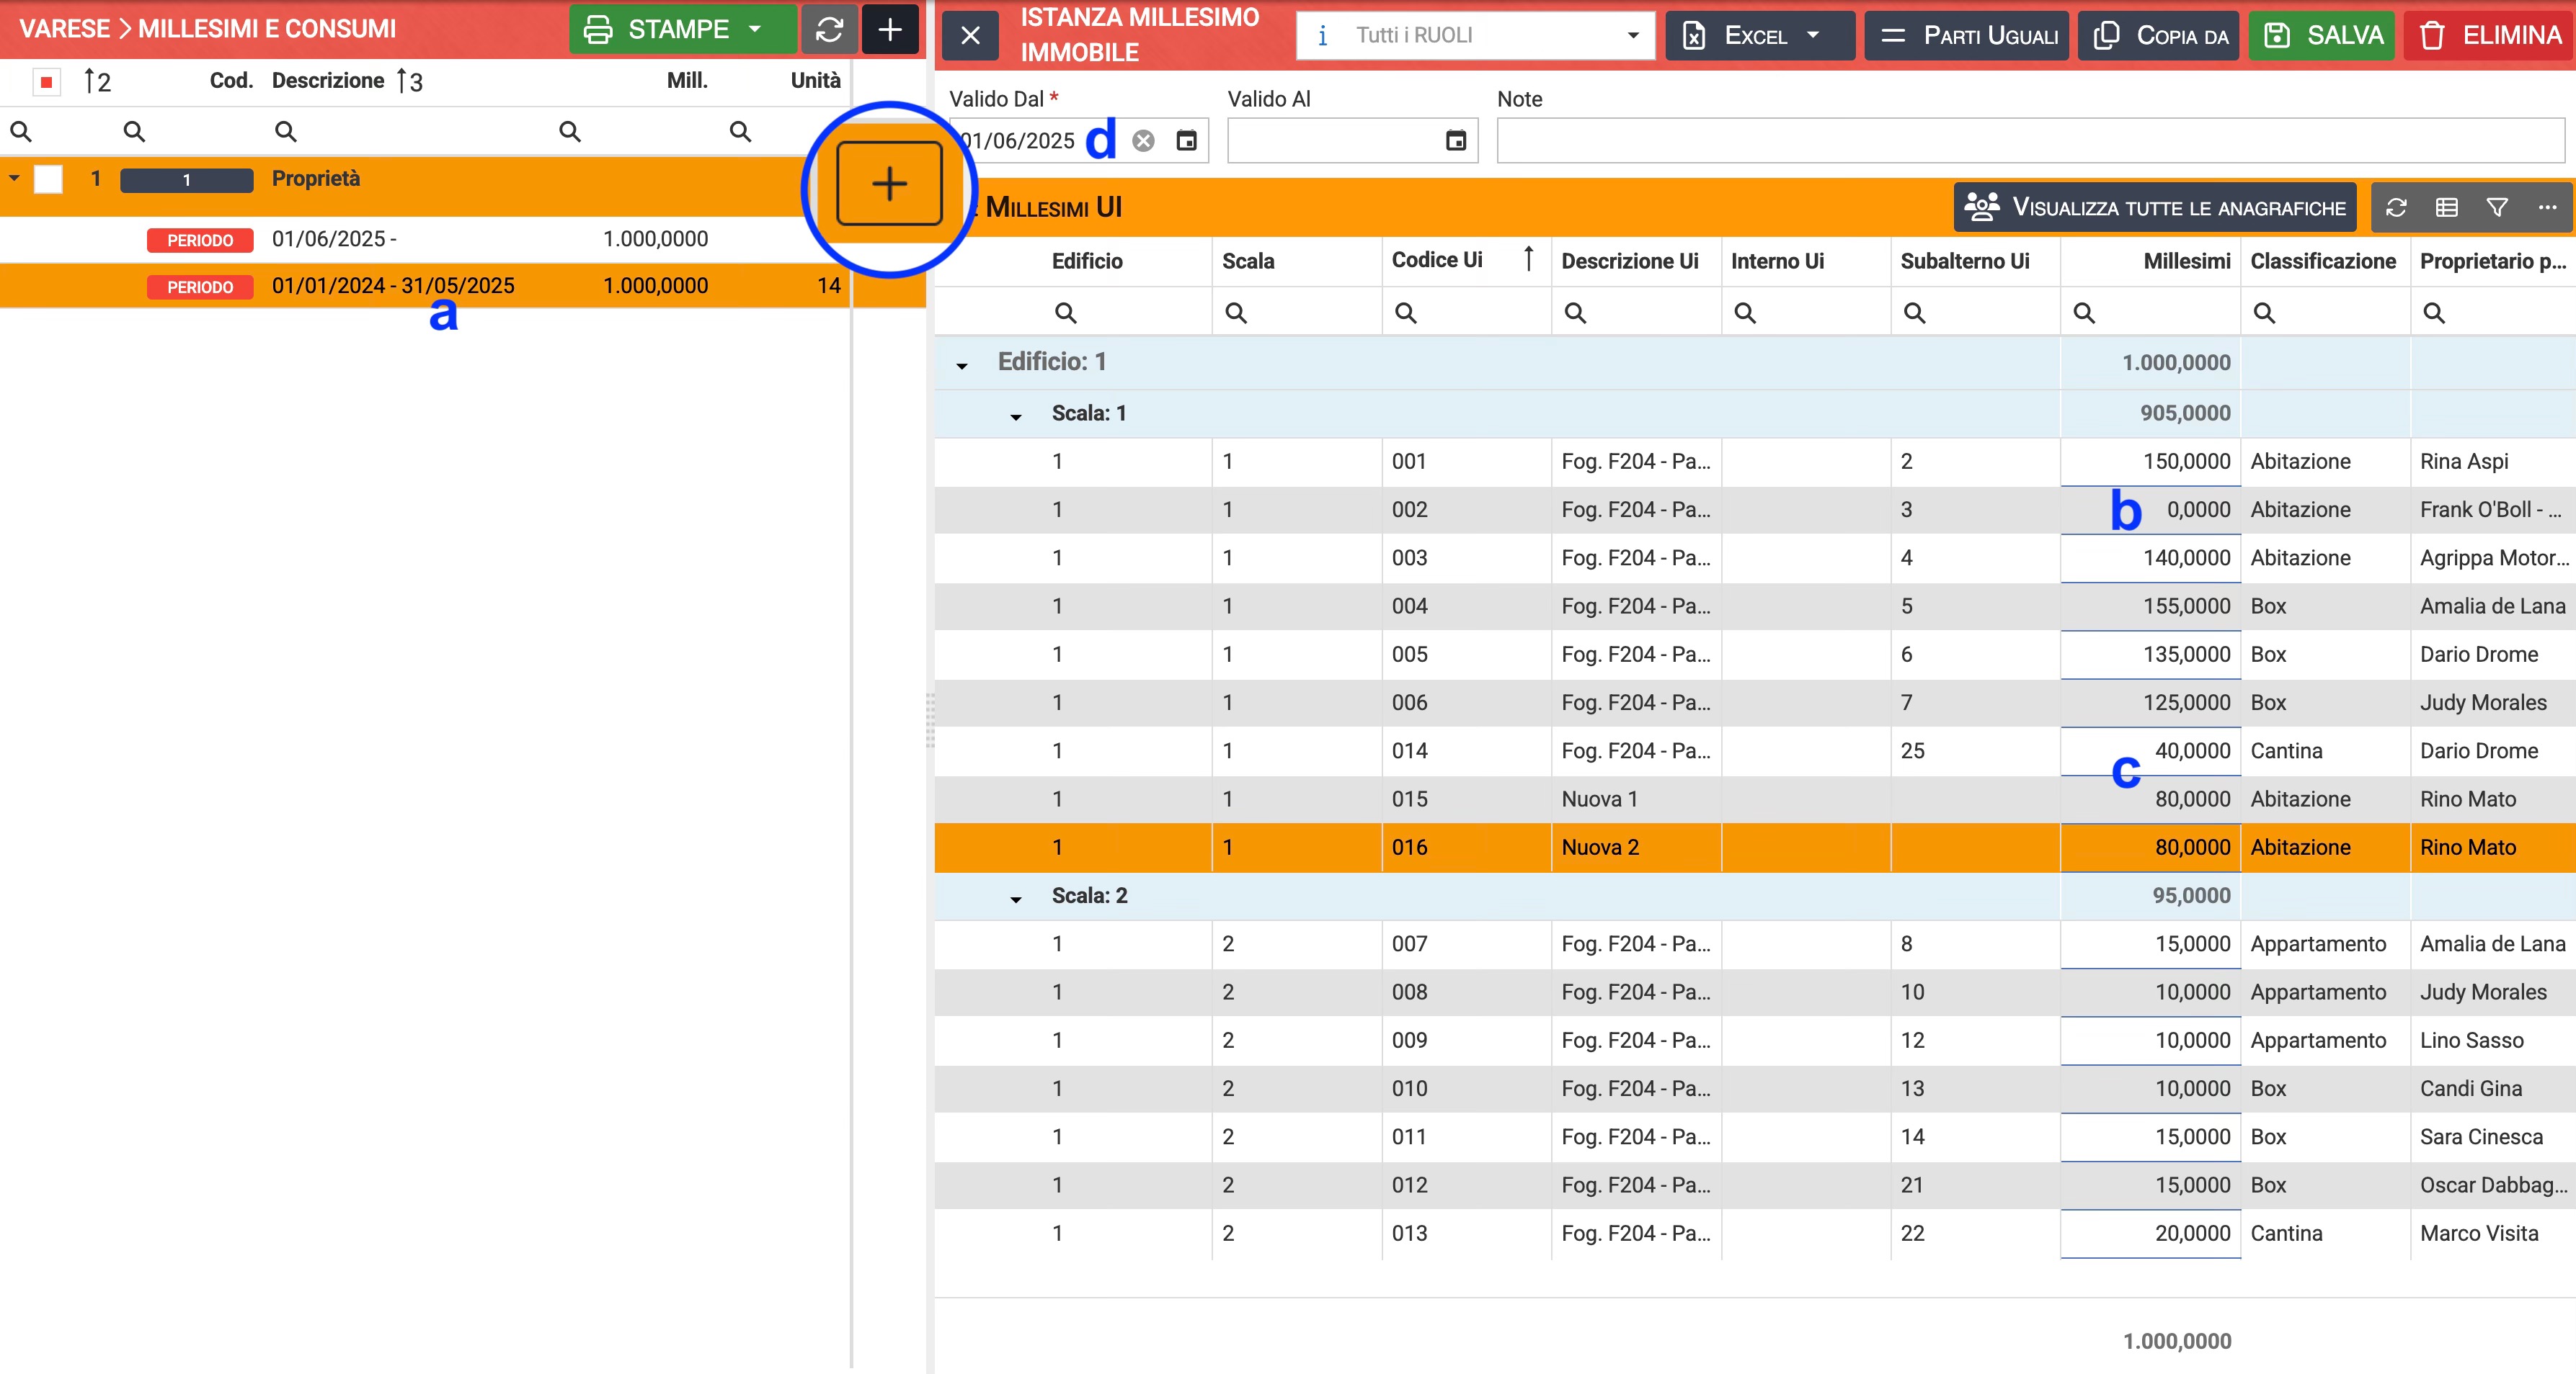Image resolution: width=2576 pixels, height=1374 pixels.
Task: Click the Salva button
Action: [x=2322, y=36]
